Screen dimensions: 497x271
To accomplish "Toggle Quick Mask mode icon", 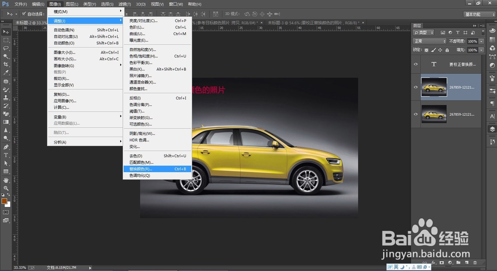I will point(5,212).
